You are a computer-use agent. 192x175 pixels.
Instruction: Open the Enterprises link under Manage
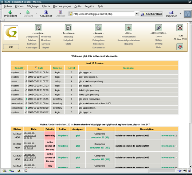coord(98,40)
